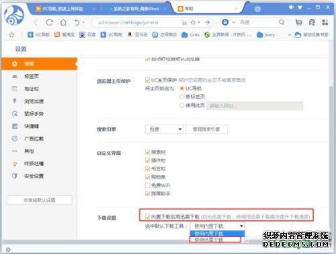Click the homepage URL input field
Image resolution: width=336 pixels, height=254 pixels.
tap(255, 106)
